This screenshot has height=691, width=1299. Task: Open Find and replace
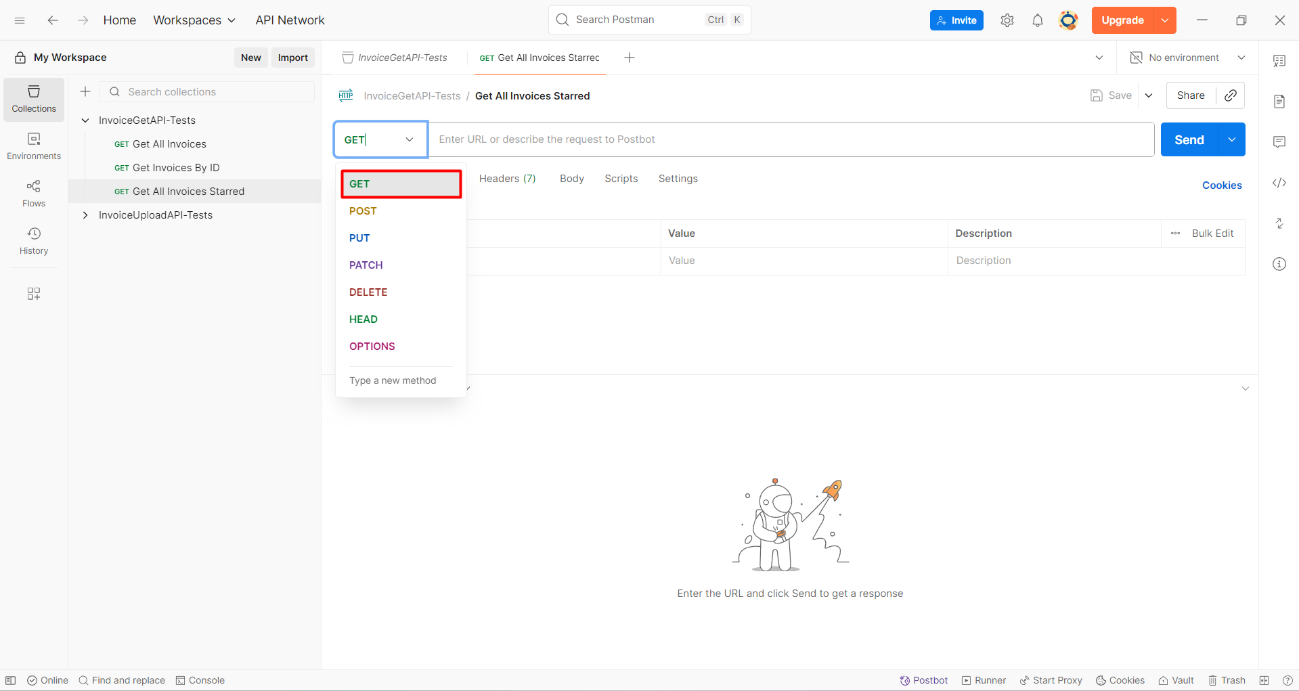tap(122, 680)
